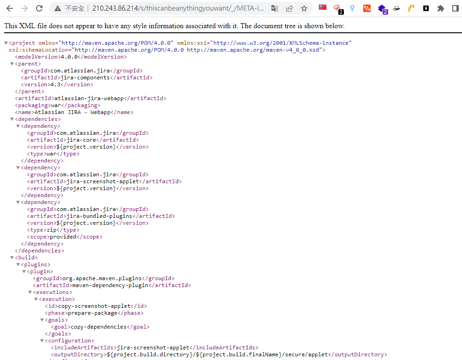Open the yellow hook extension
The width and height of the screenshot is (462, 360).
411,8
